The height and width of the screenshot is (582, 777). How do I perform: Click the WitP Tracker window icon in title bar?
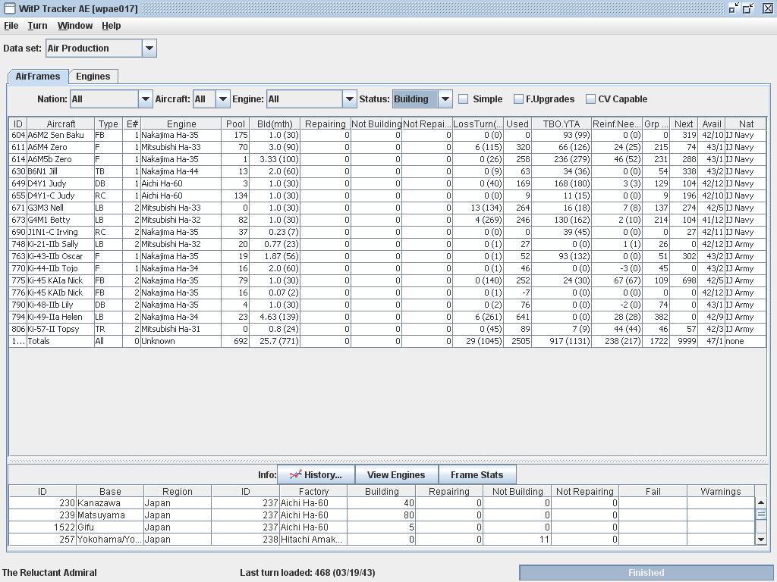(x=9, y=8)
